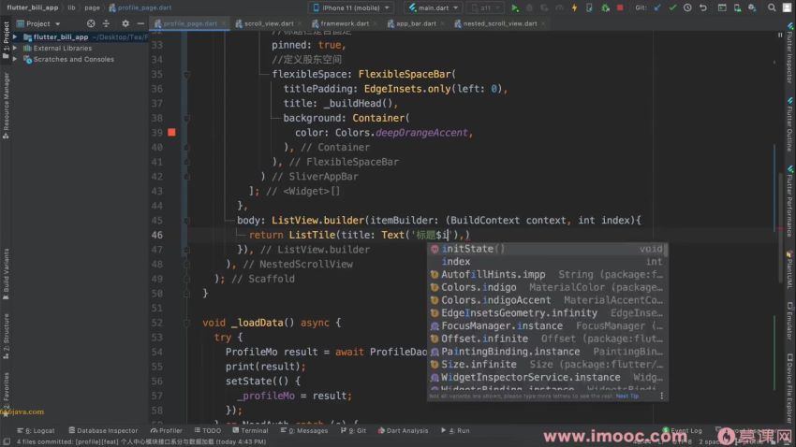The width and height of the screenshot is (796, 447).
Task: Collapse the FlexibleSpaceBar code fold marker
Action: pos(187,74)
